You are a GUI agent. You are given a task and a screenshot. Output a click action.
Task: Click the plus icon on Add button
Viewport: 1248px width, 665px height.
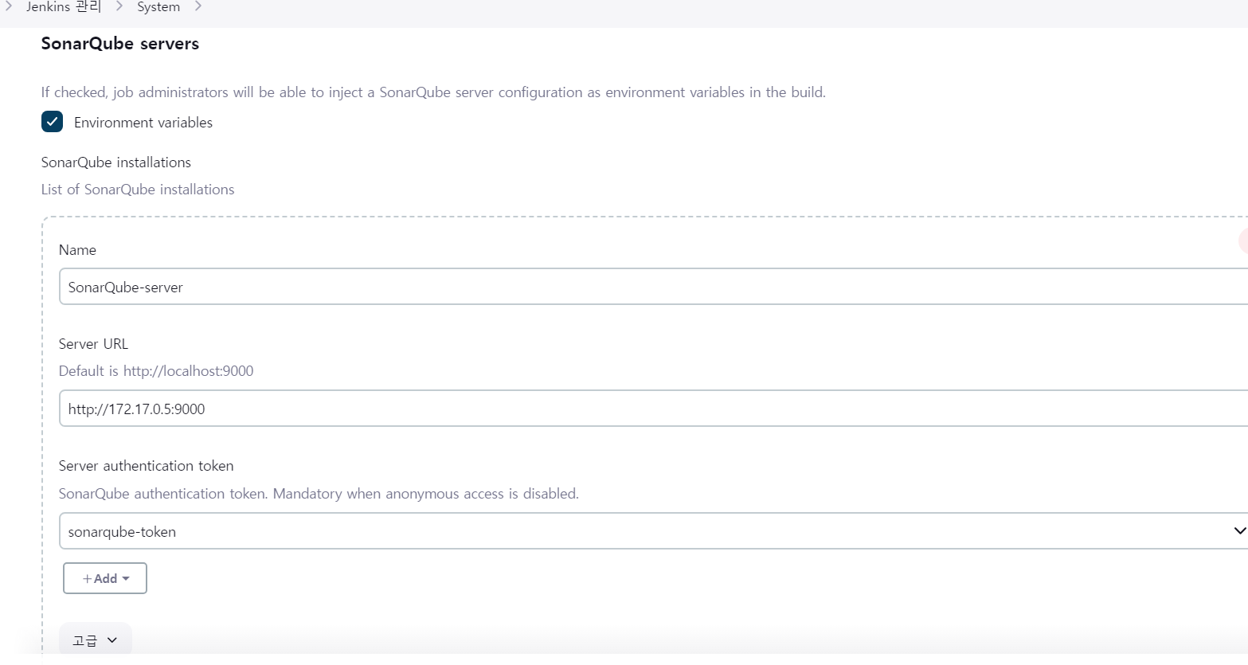(x=88, y=579)
